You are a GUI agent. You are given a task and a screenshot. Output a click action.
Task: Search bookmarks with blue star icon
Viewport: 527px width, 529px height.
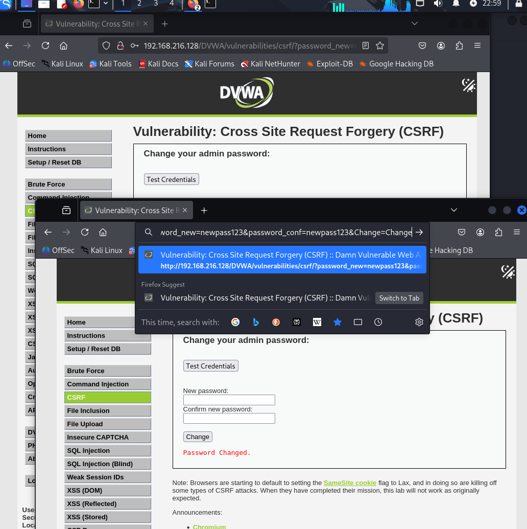tap(338, 322)
